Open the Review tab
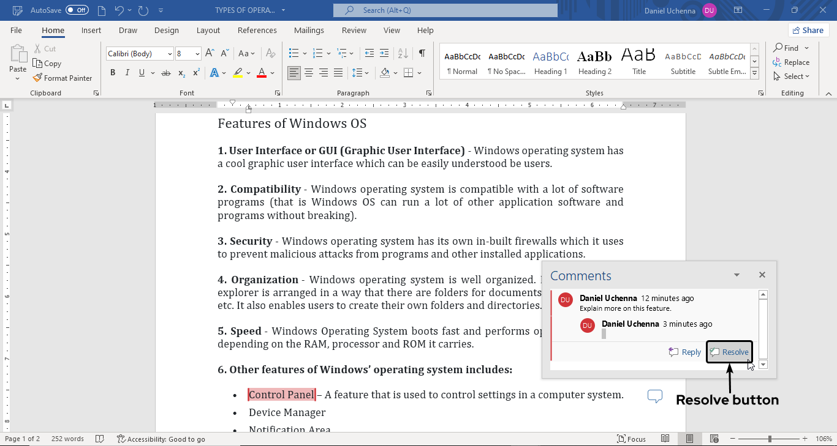This screenshot has height=446, width=837. tap(354, 30)
